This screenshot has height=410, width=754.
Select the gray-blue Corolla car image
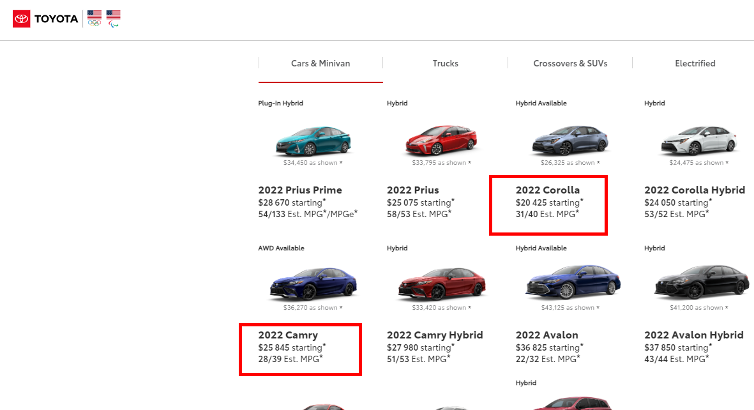point(570,140)
